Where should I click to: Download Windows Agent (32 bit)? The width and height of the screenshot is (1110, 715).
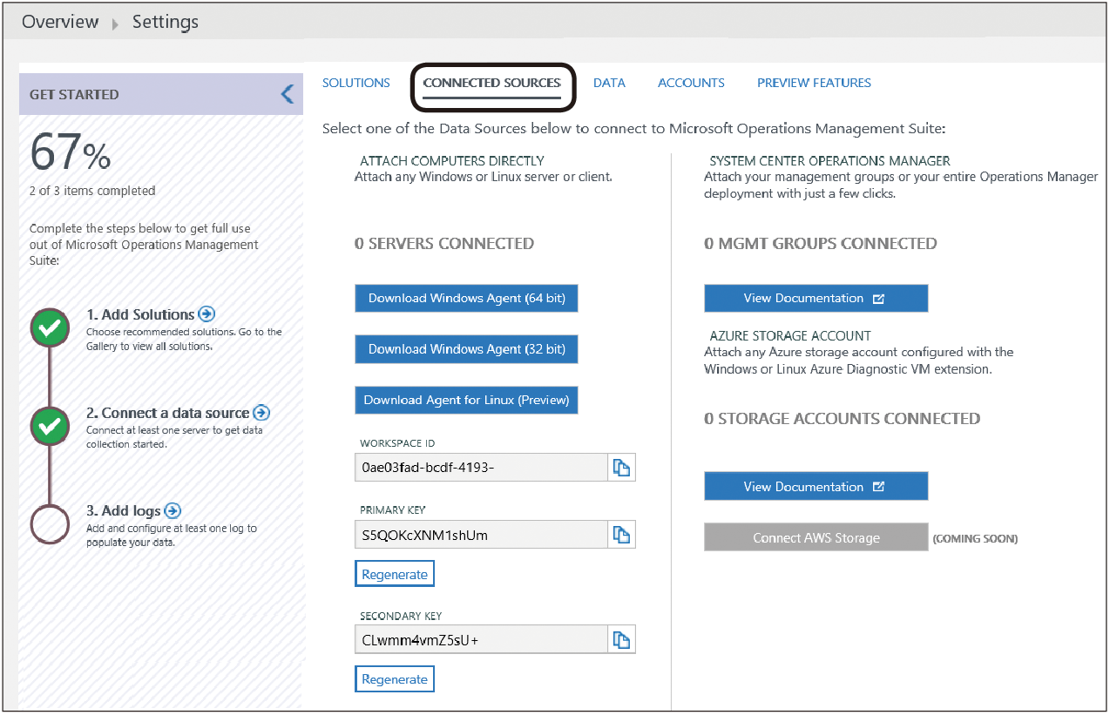click(x=467, y=349)
